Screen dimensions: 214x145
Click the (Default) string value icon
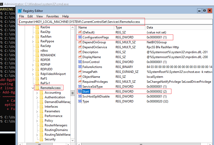pos(80,32)
